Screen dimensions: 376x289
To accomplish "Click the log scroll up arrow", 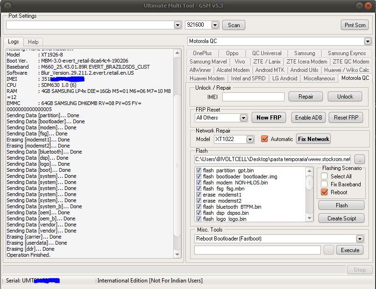I will point(177,53).
